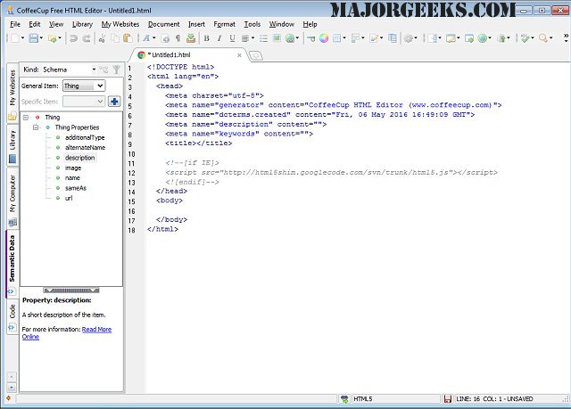Screen dimensions: 571x409
Task: Click the Save floppy disk icon
Action: [34, 38]
